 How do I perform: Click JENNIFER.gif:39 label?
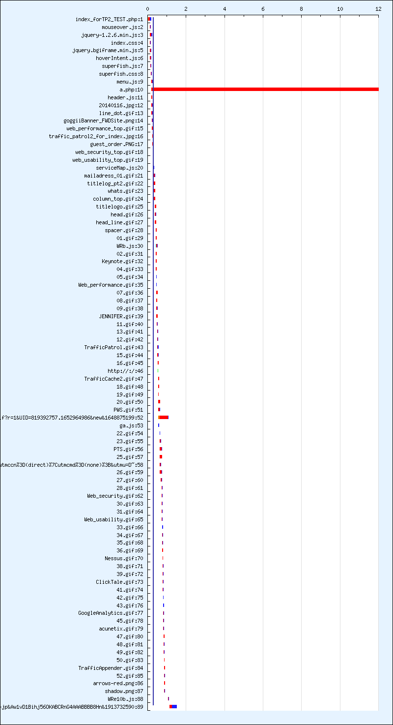121,316
